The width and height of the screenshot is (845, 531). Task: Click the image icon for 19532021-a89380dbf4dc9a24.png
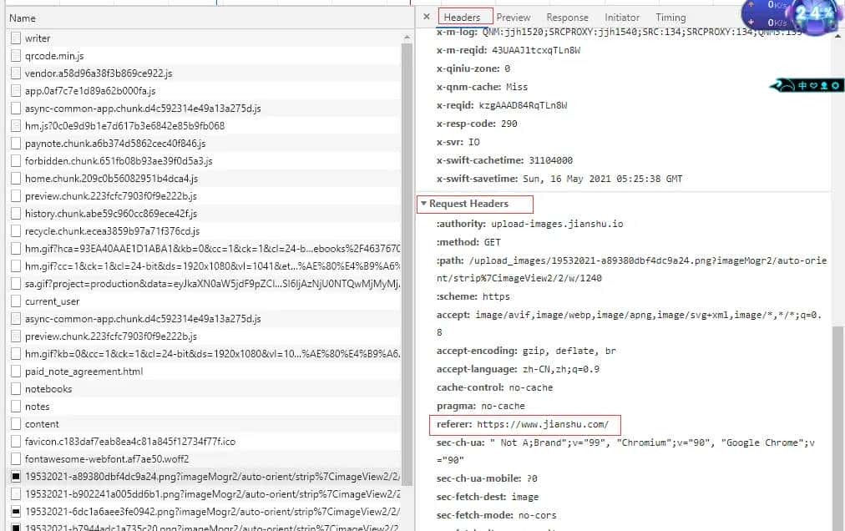[x=16, y=477]
